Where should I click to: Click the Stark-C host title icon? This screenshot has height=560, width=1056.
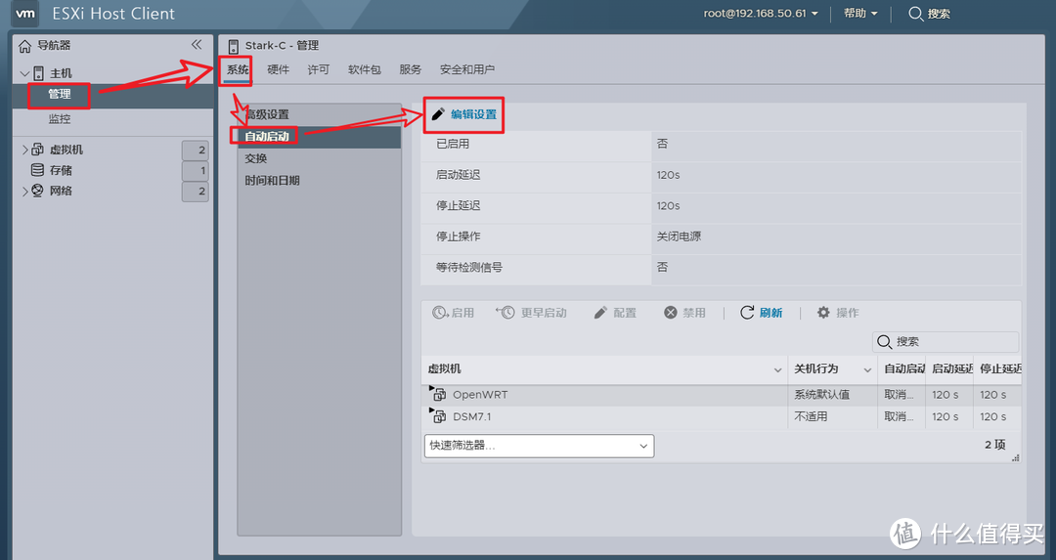(x=233, y=46)
